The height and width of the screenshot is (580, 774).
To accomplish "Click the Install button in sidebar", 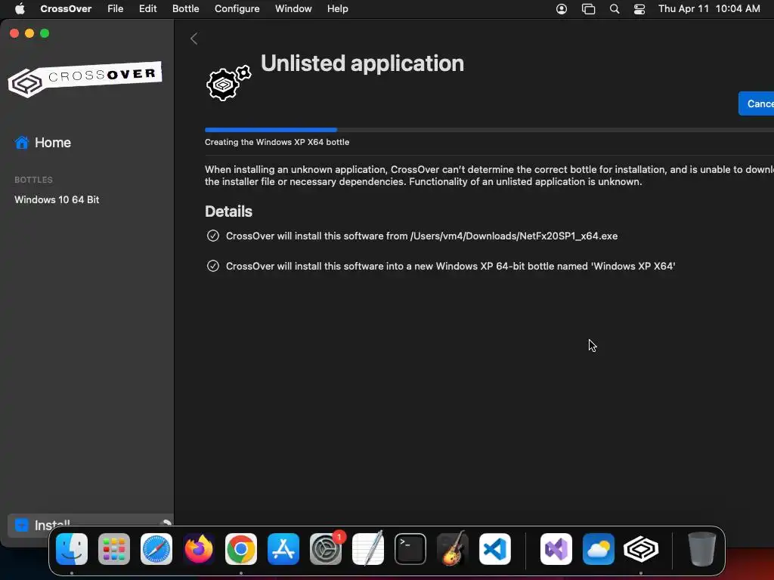I will pyautogui.click(x=90, y=525).
